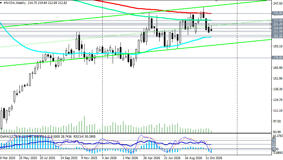283x160 pixels.
Task: Click the RSI(14) 50.3905 indicator label
Action: pos(85,136)
